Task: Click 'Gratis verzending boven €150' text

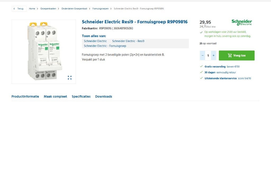Action: (x=222, y=66)
